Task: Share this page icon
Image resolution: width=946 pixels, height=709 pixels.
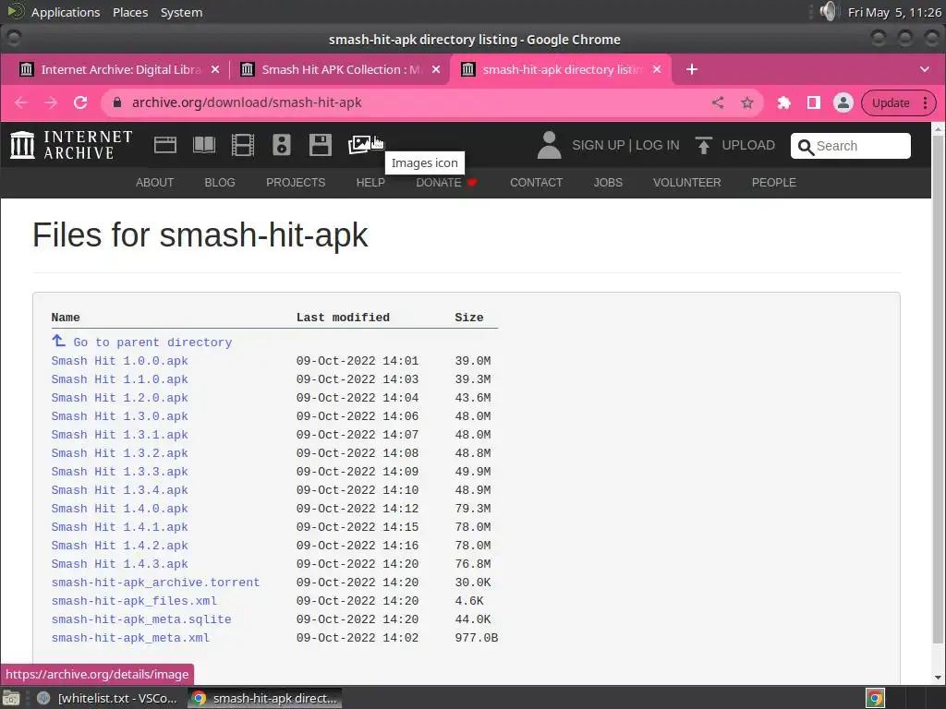Action: pyautogui.click(x=717, y=102)
